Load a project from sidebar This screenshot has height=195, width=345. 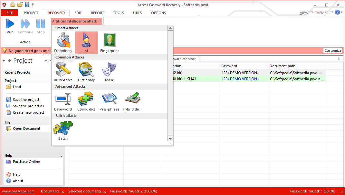[14, 87]
